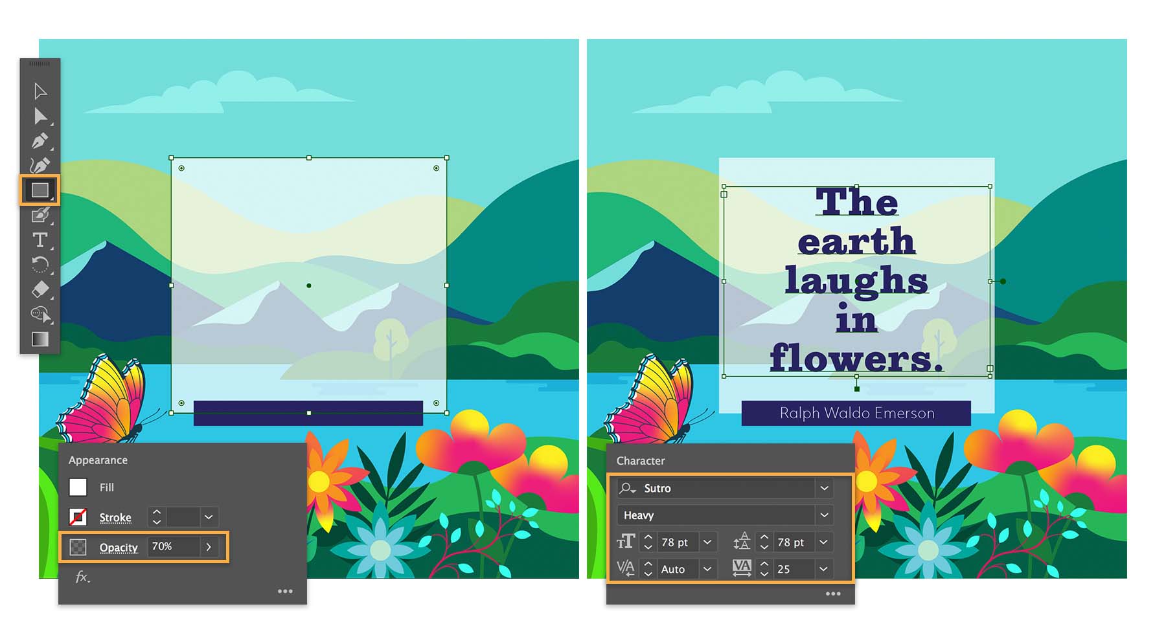Viewport: 1166px width, 624px height.
Task: Click the tracking value 25 field
Action: point(794,569)
